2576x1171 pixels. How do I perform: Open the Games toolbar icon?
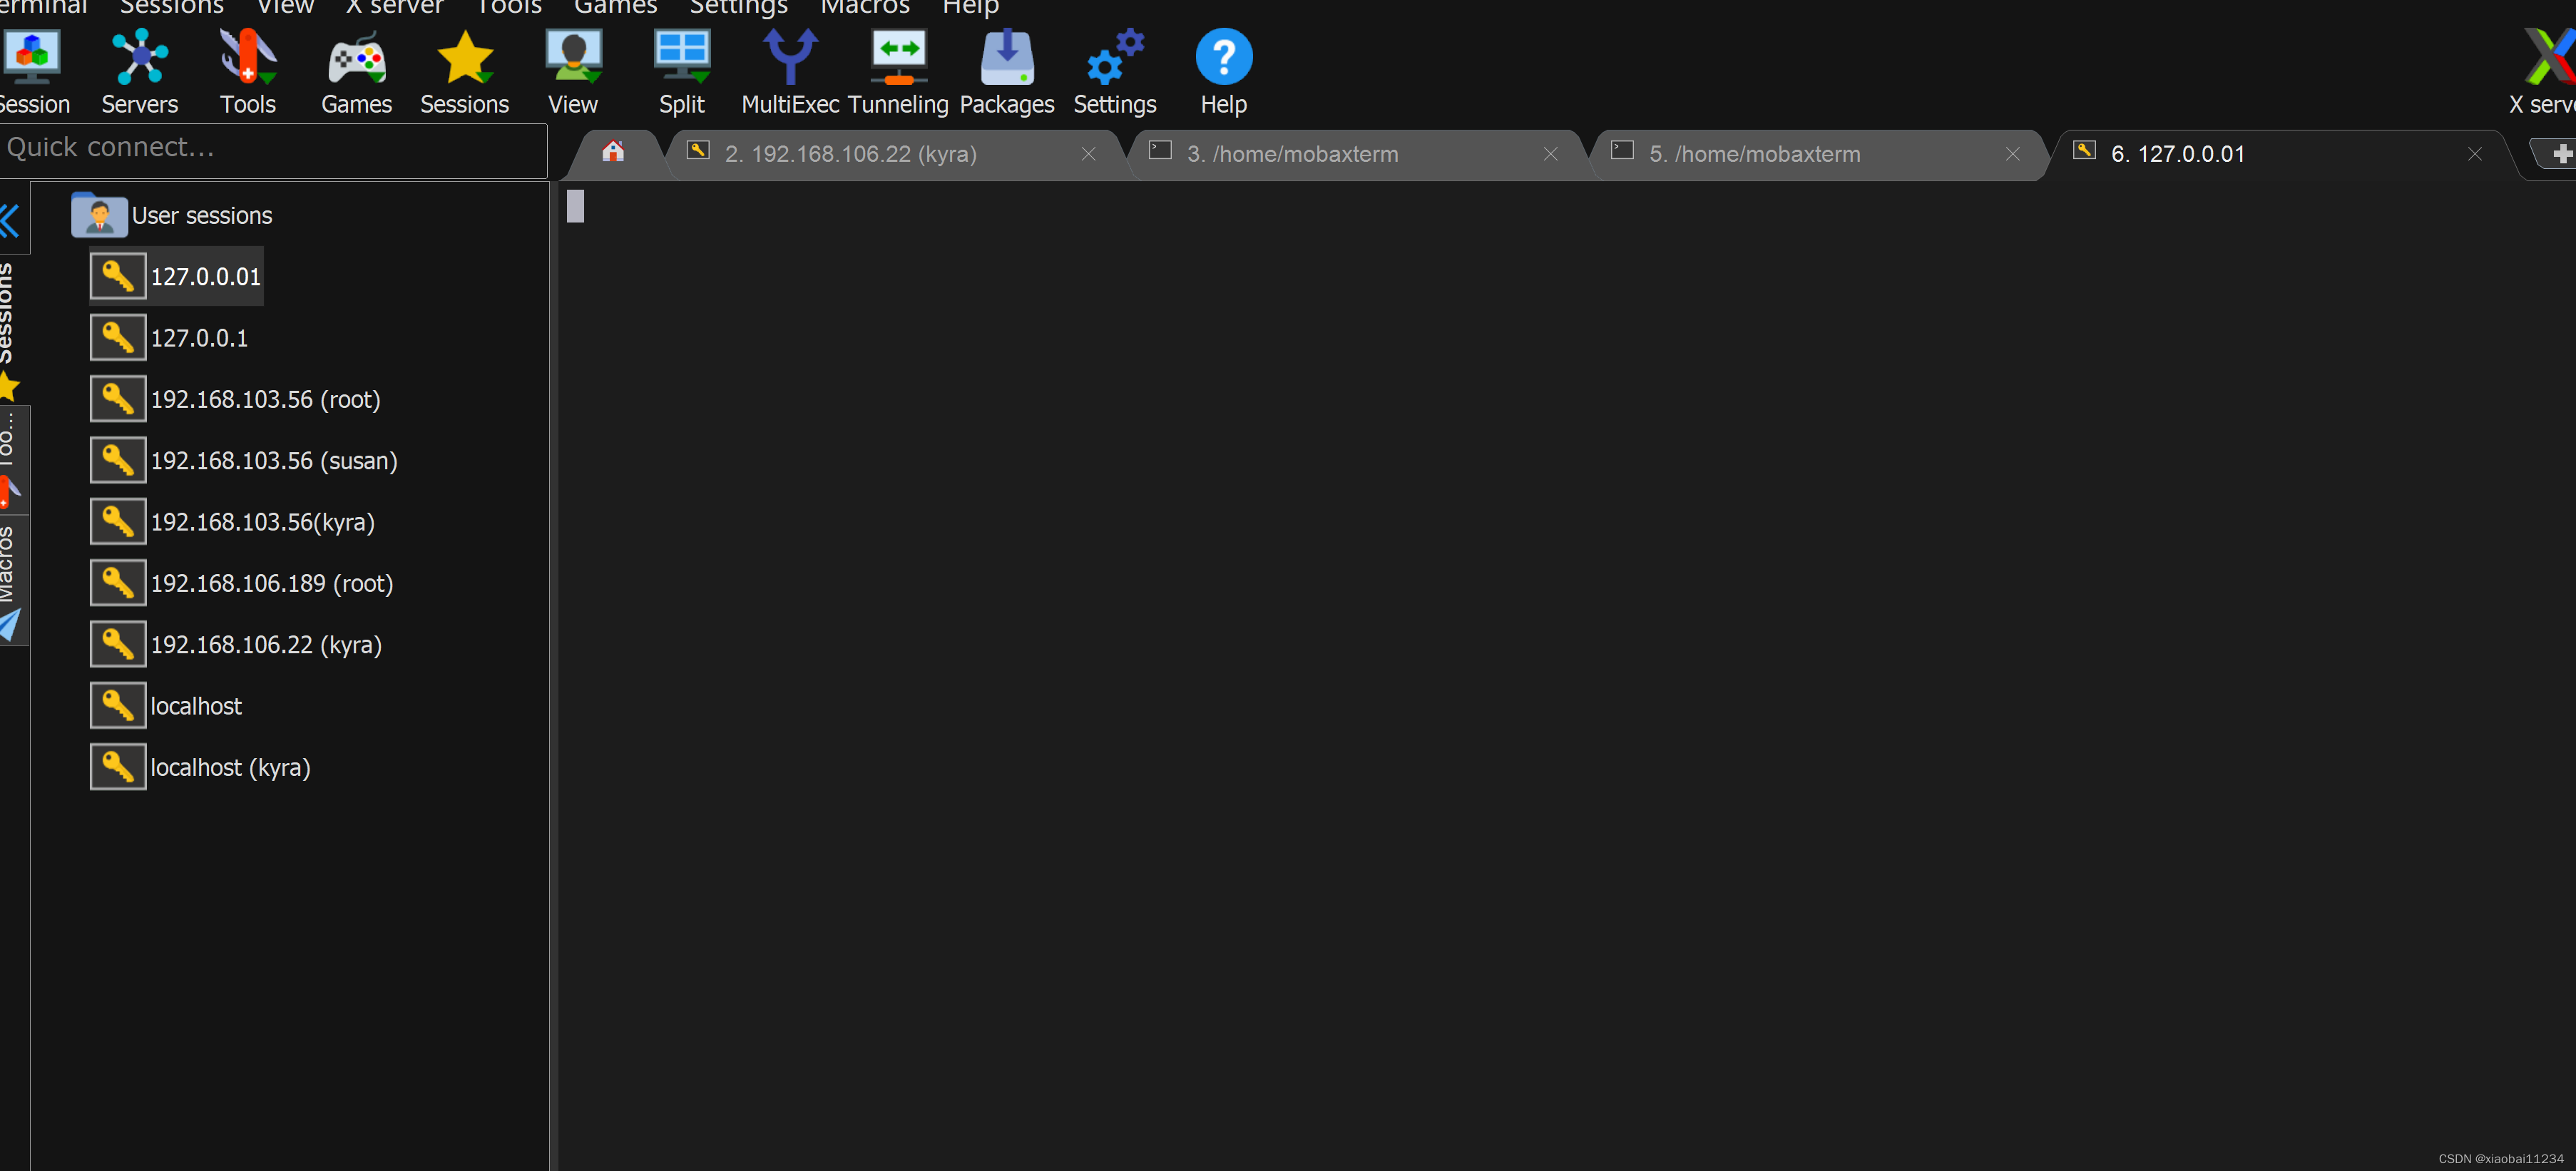click(356, 58)
